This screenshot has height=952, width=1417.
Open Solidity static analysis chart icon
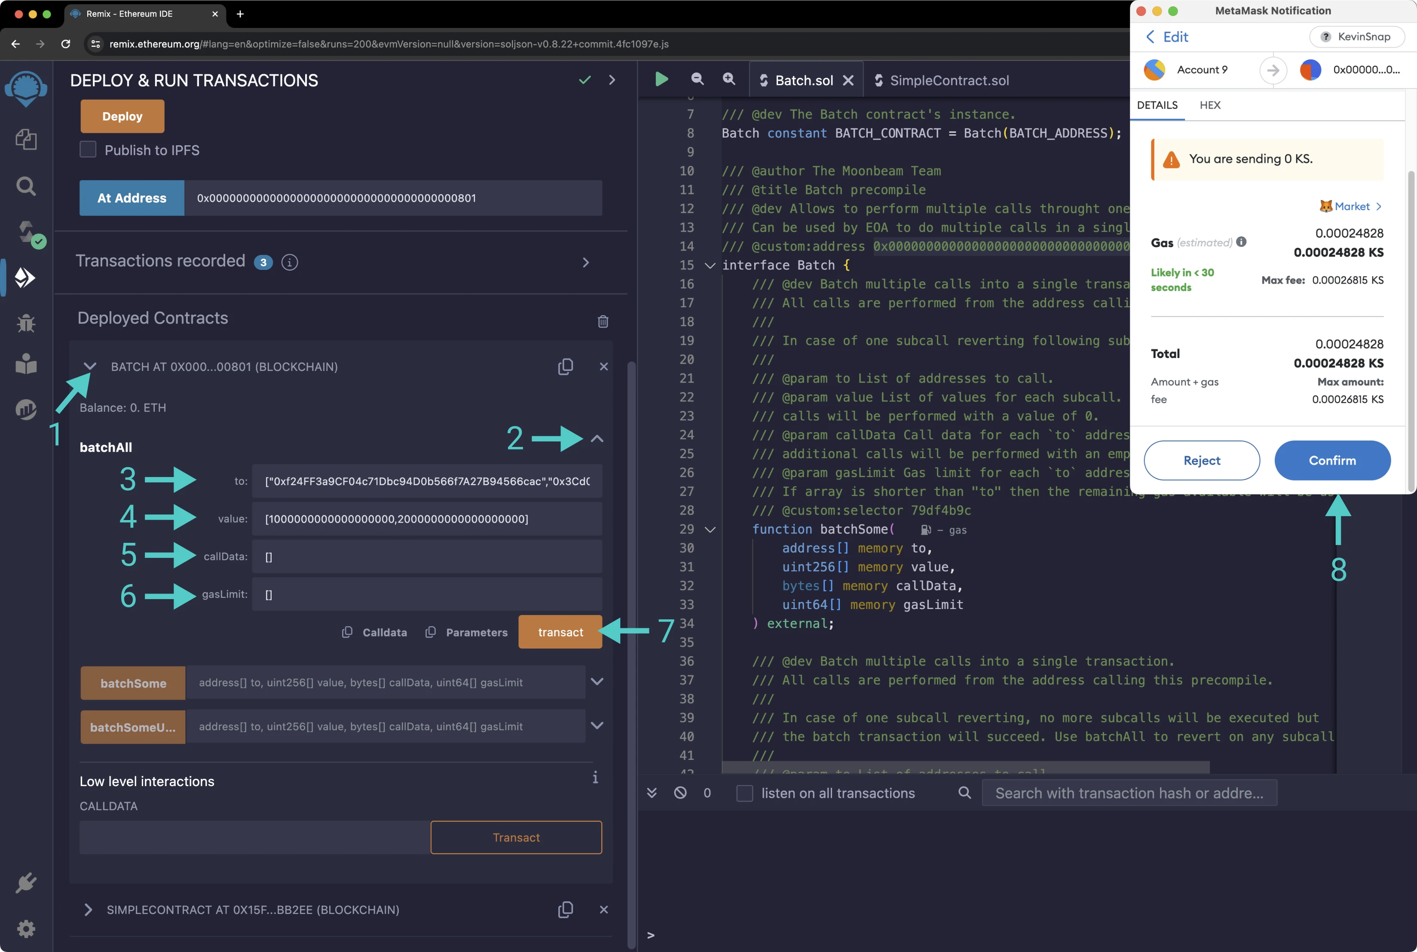(x=26, y=409)
